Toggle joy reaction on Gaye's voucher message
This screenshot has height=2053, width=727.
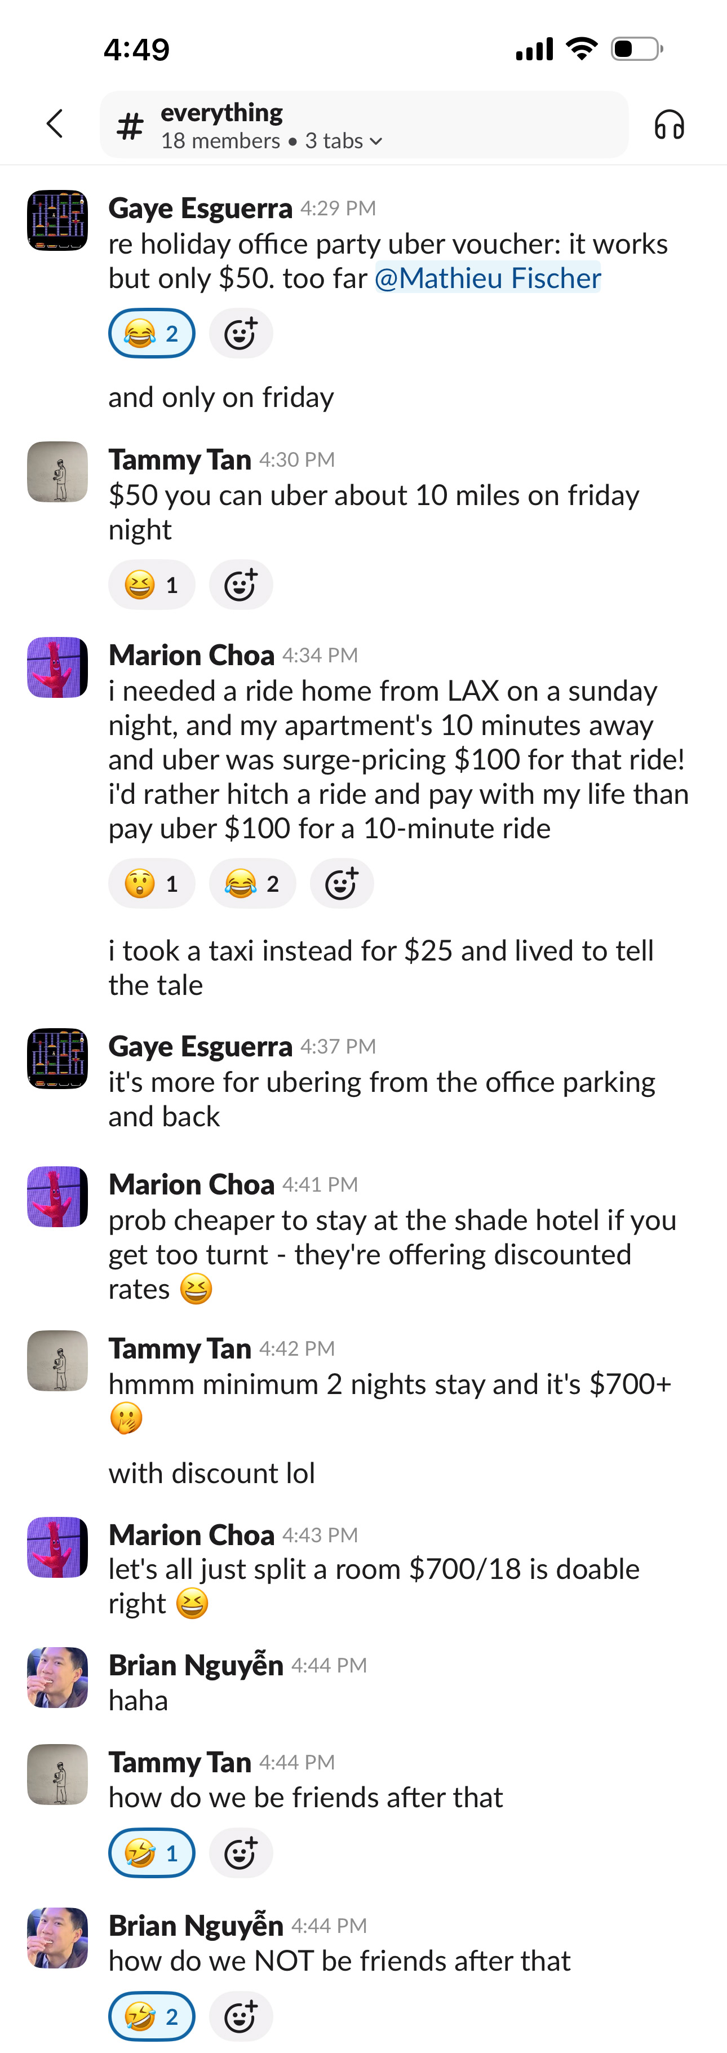(x=152, y=334)
